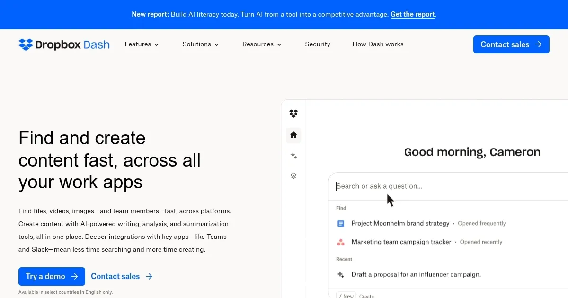Open the AI sparkle icon in the sidebar
568x298 pixels.
[293, 155]
